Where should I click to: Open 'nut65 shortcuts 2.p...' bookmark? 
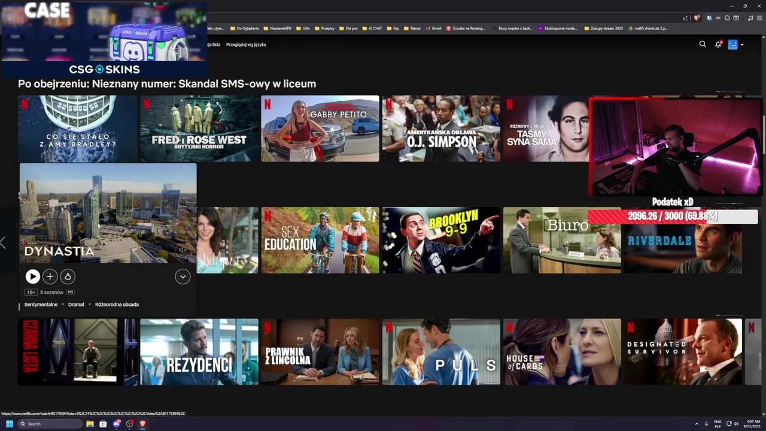[x=648, y=28]
